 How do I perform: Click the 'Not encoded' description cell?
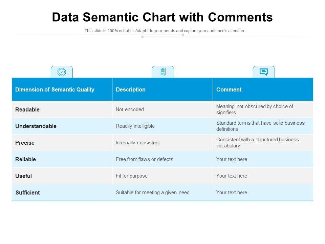click(130, 109)
